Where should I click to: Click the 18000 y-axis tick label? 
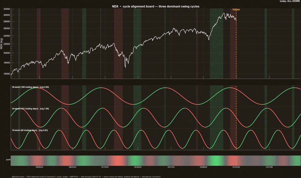pyautogui.click(x=7, y=63)
